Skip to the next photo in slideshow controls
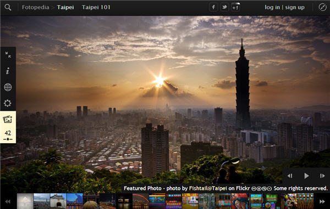The image size is (330, 209). pyautogui.click(x=322, y=176)
